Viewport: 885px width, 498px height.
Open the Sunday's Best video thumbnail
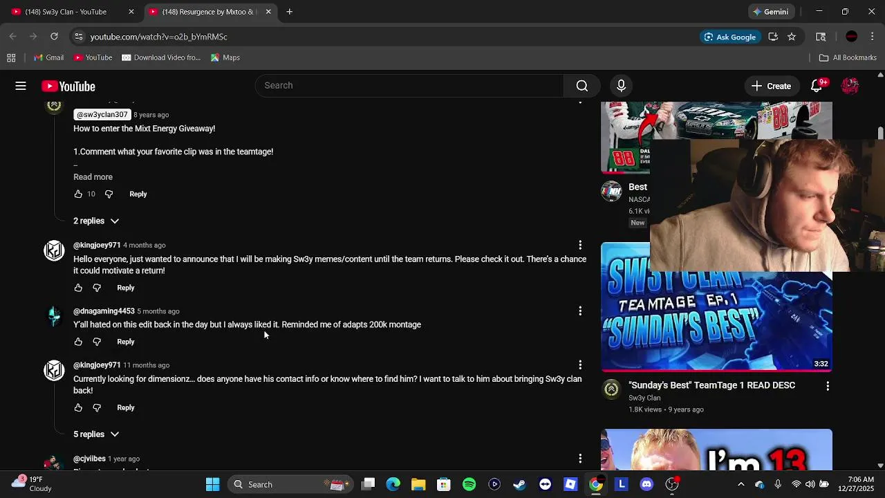(x=716, y=307)
